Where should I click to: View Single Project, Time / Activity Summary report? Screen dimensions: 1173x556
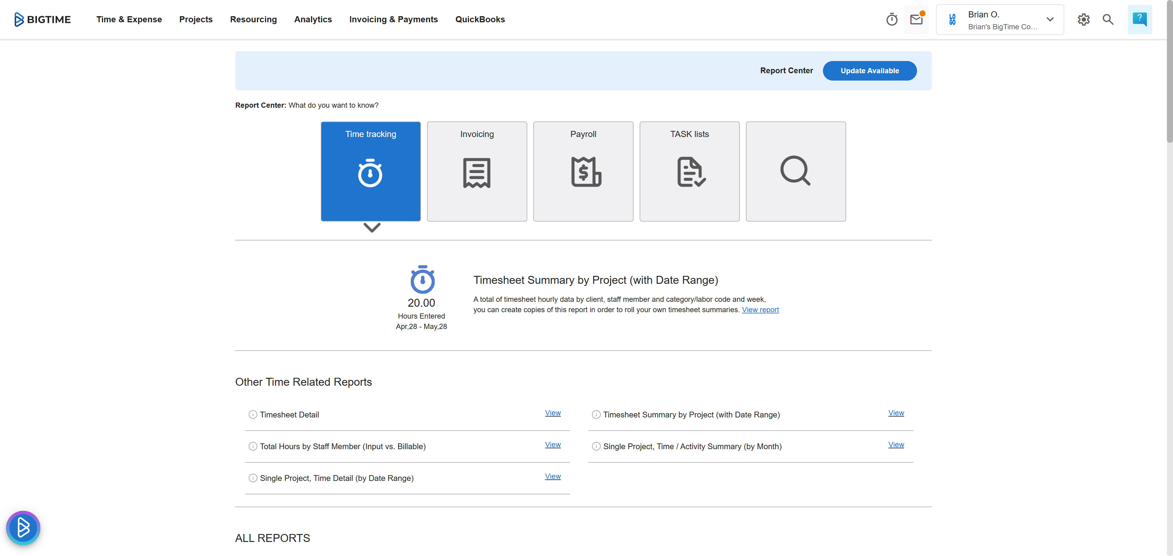point(896,445)
